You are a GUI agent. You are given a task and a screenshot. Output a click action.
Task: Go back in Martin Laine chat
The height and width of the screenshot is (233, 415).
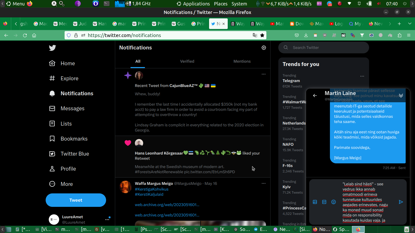[315, 96]
